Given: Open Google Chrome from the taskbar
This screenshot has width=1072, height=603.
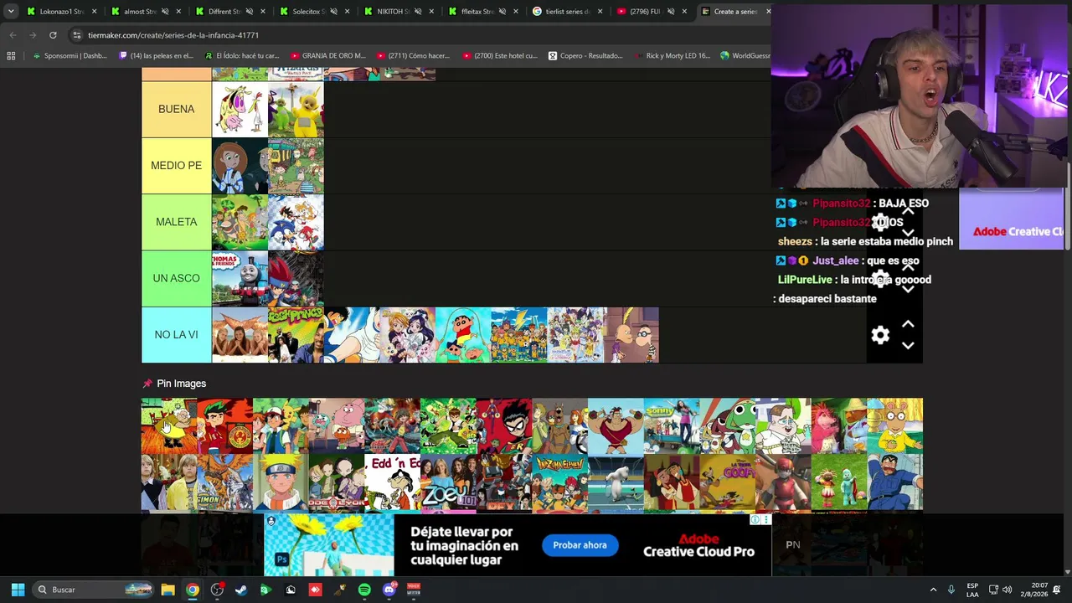Looking at the screenshot, I should coord(193,590).
